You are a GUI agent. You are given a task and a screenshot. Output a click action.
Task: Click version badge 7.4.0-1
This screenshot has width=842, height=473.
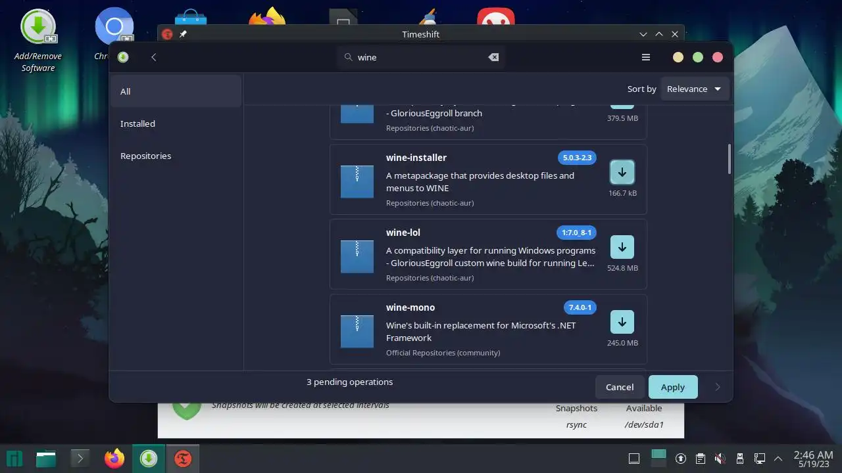[x=580, y=307]
